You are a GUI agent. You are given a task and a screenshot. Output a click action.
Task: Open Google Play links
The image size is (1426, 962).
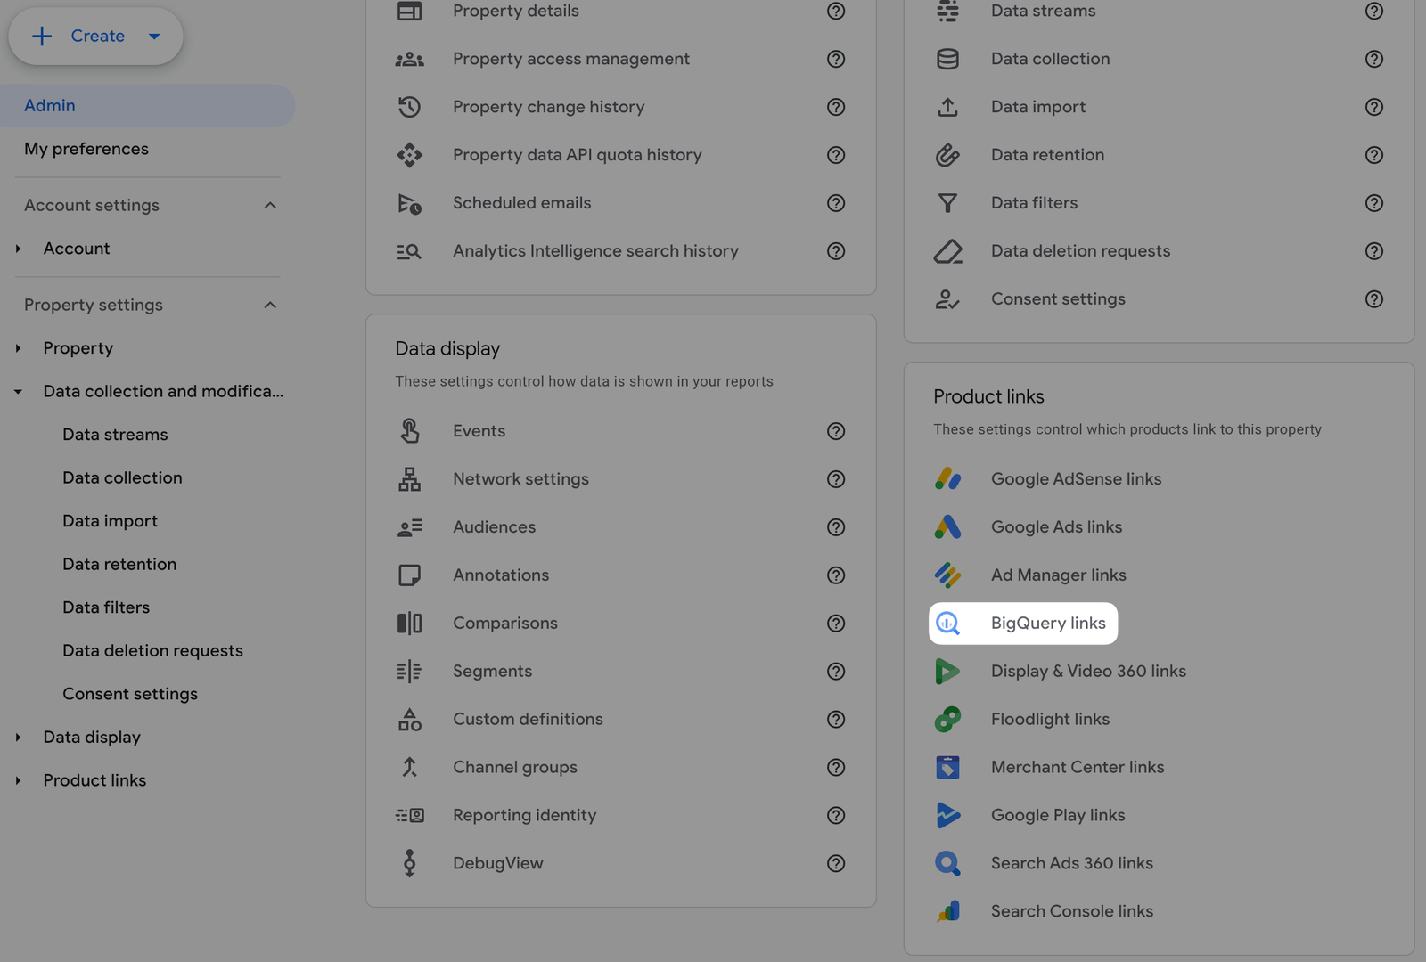tap(1058, 816)
